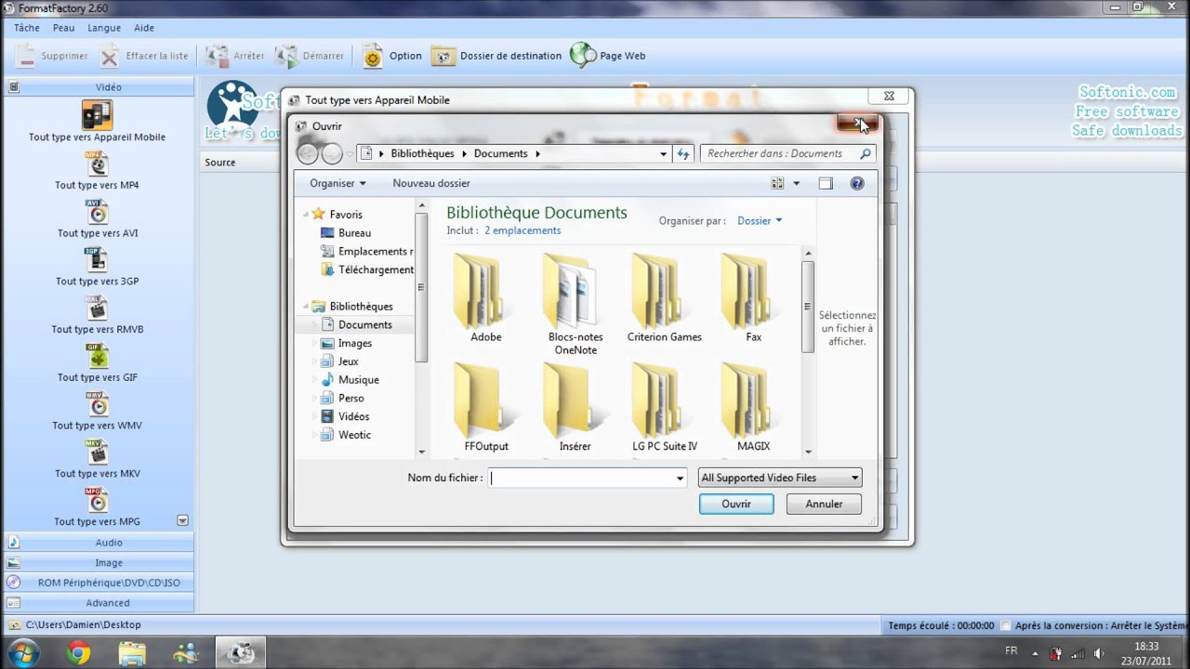This screenshot has height=669, width=1190.
Task: Select the Fax folder
Action: 754,297
